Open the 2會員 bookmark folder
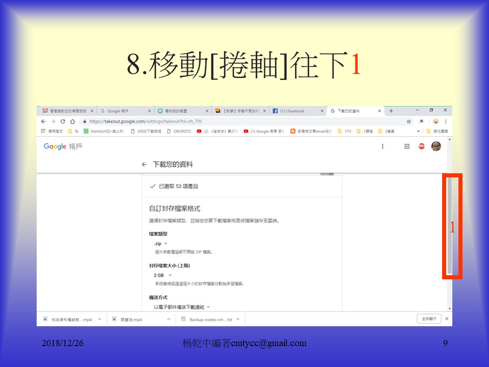 (x=386, y=132)
